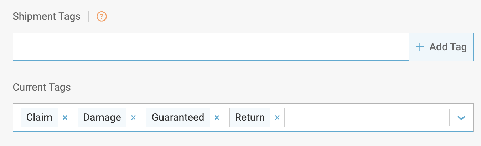This screenshot has width=481, height=146.
Task: Remove the Return tag with its x
Action: pyautogui.click(x=277, y=118)
